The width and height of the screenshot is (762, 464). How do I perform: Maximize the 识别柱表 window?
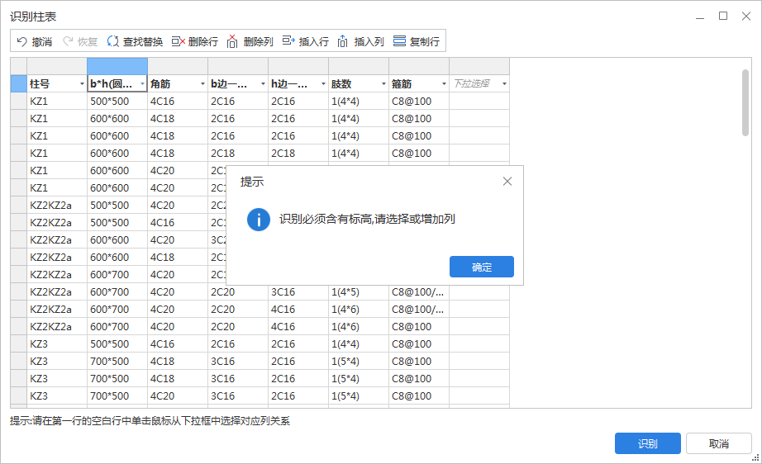723,16
